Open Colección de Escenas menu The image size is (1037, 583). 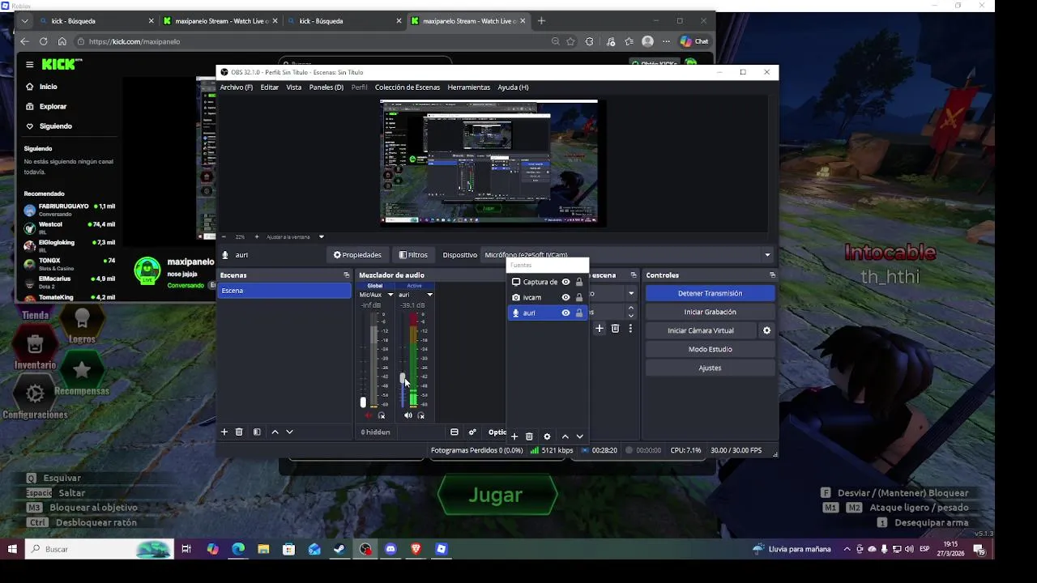[408, 87]
